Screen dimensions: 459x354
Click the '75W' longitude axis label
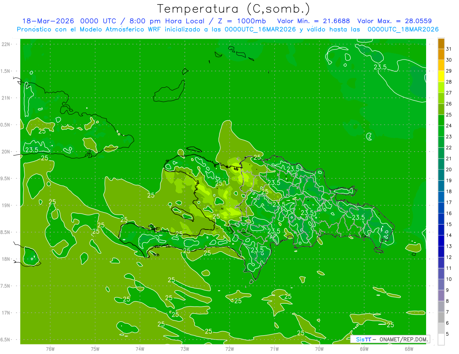pos(95,349)
